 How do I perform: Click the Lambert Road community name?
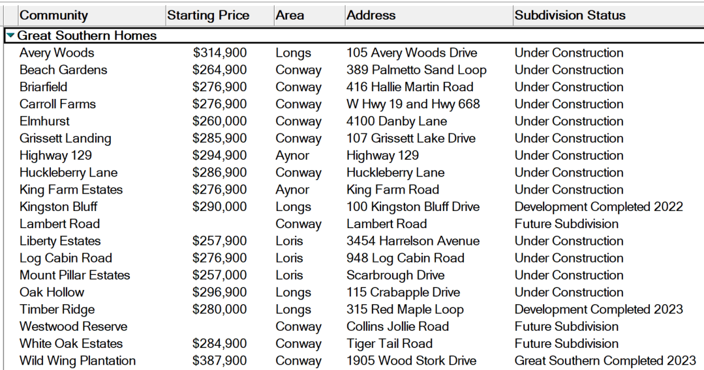[x=60, y=223]
